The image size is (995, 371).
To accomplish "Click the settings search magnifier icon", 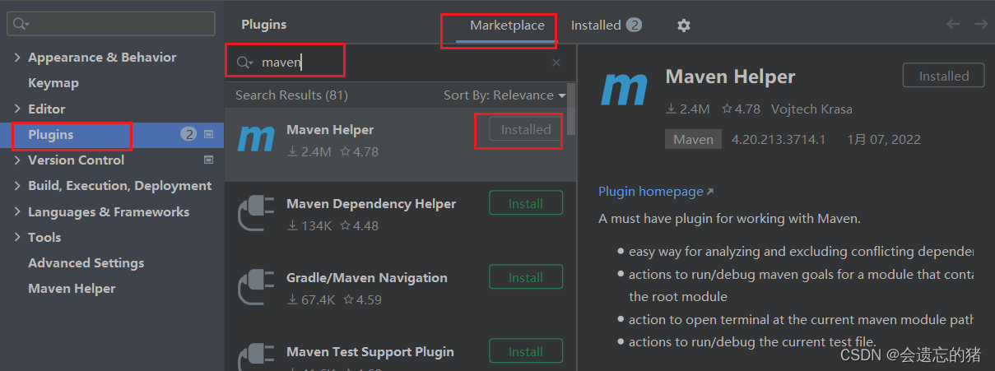I will (21, 24).
